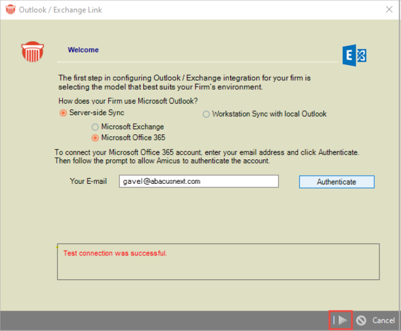Click the 'Test connection was successful.' message
This screenshot has height=331, width=401.
click(x=115, y=253)
